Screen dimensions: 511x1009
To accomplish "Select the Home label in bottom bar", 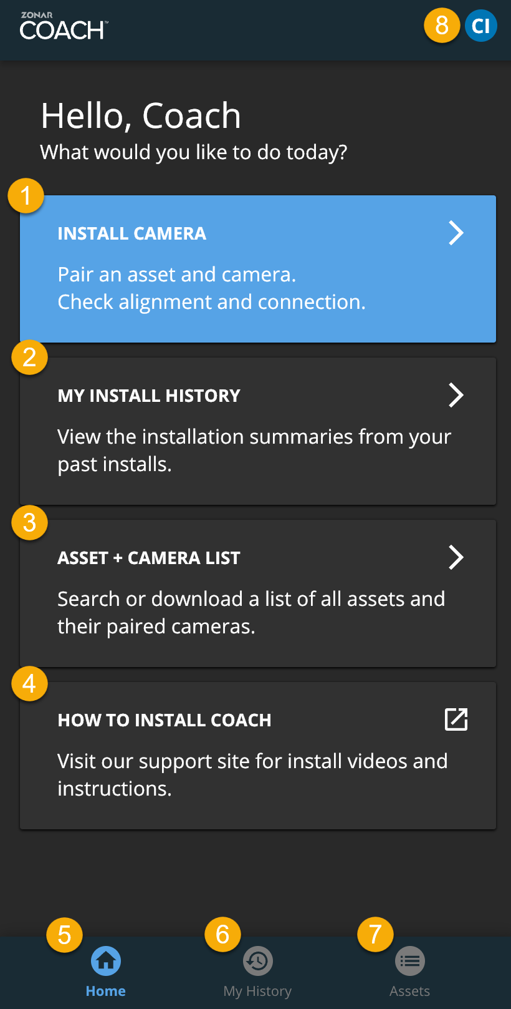I will (105, 990).
